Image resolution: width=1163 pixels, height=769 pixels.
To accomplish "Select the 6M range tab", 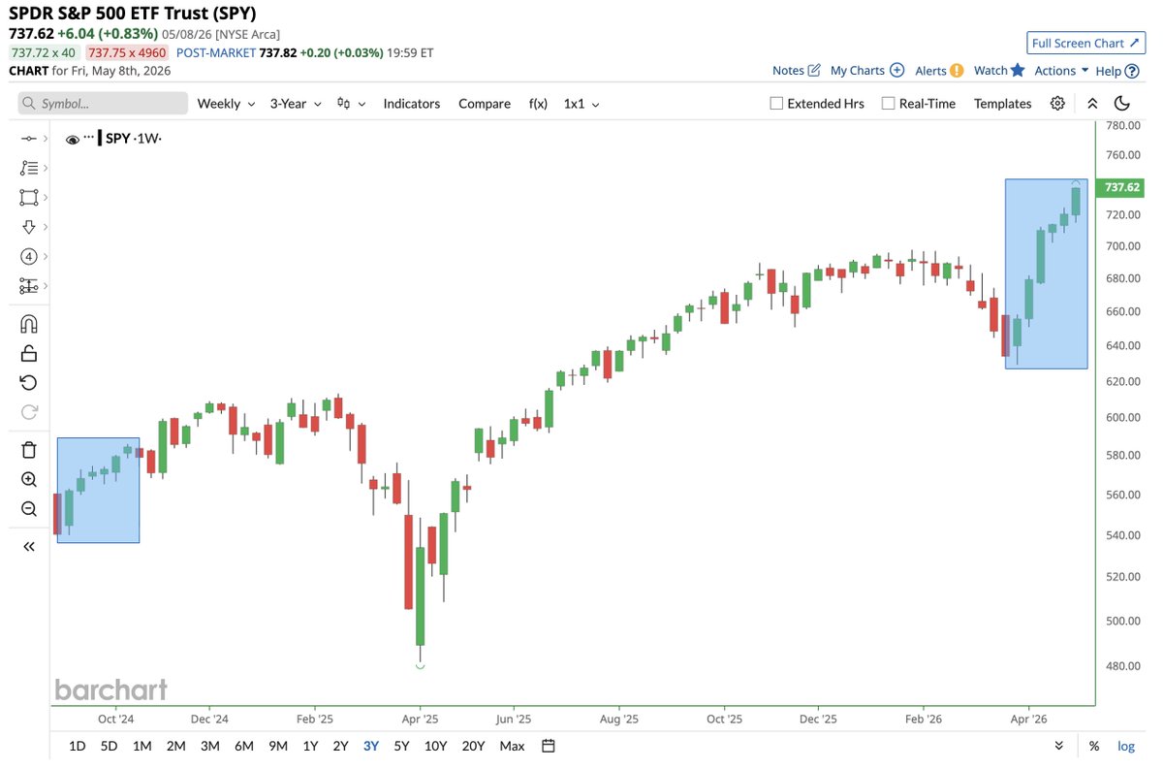I will (x=244, y=746).
